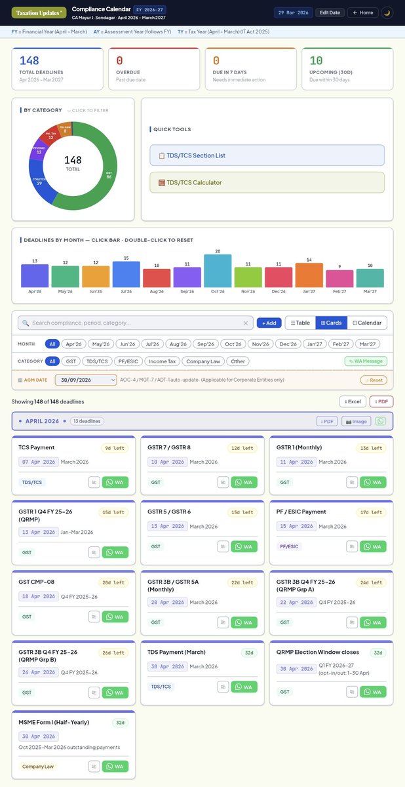Export April 2026 section as PDF
The height and width of the screenshot is (787, 405).
pyautogui.click(x=328, y=421)
